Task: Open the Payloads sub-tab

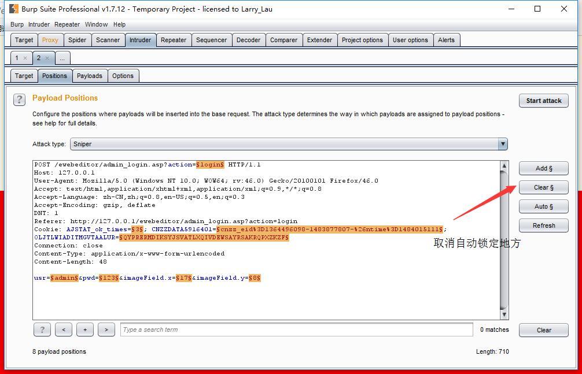Action: (90, 76)
